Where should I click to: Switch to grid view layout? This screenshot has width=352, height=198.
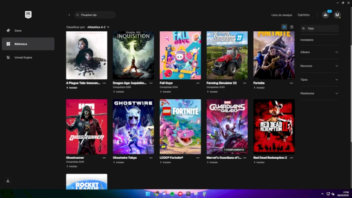click(284, 27)
